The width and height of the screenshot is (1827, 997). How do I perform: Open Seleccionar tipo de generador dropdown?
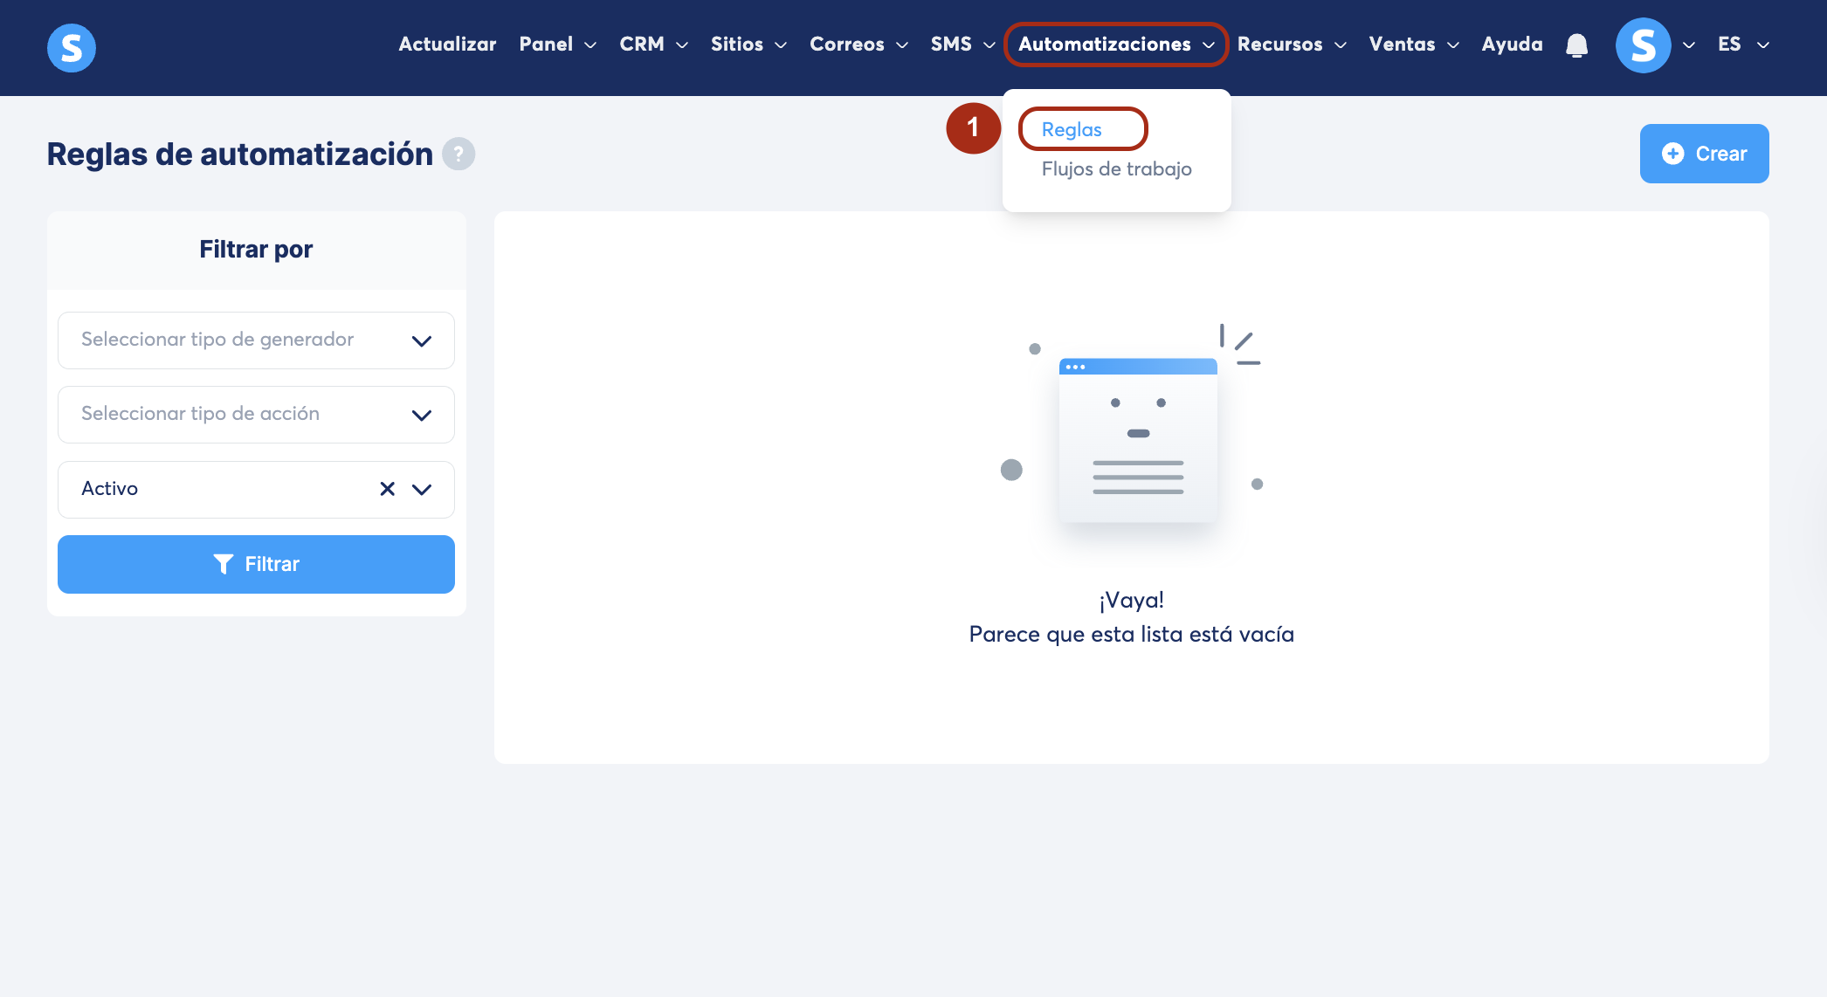pyautogui.click(x=256, y=340)
